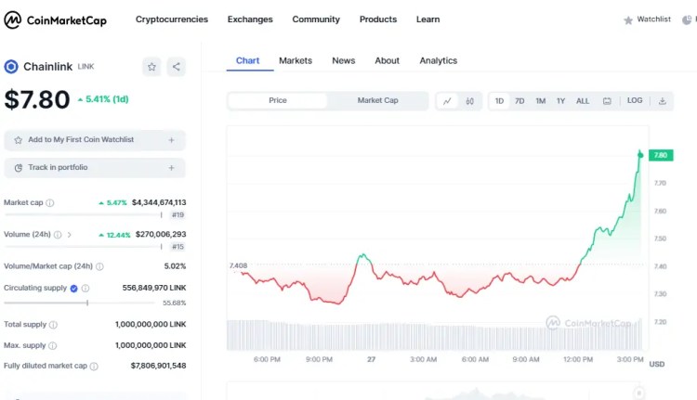
Task: Click Fully diluted market cap info icon
Action: pos(94,367)
